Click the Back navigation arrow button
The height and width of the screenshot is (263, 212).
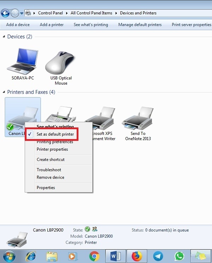[5, 13]
